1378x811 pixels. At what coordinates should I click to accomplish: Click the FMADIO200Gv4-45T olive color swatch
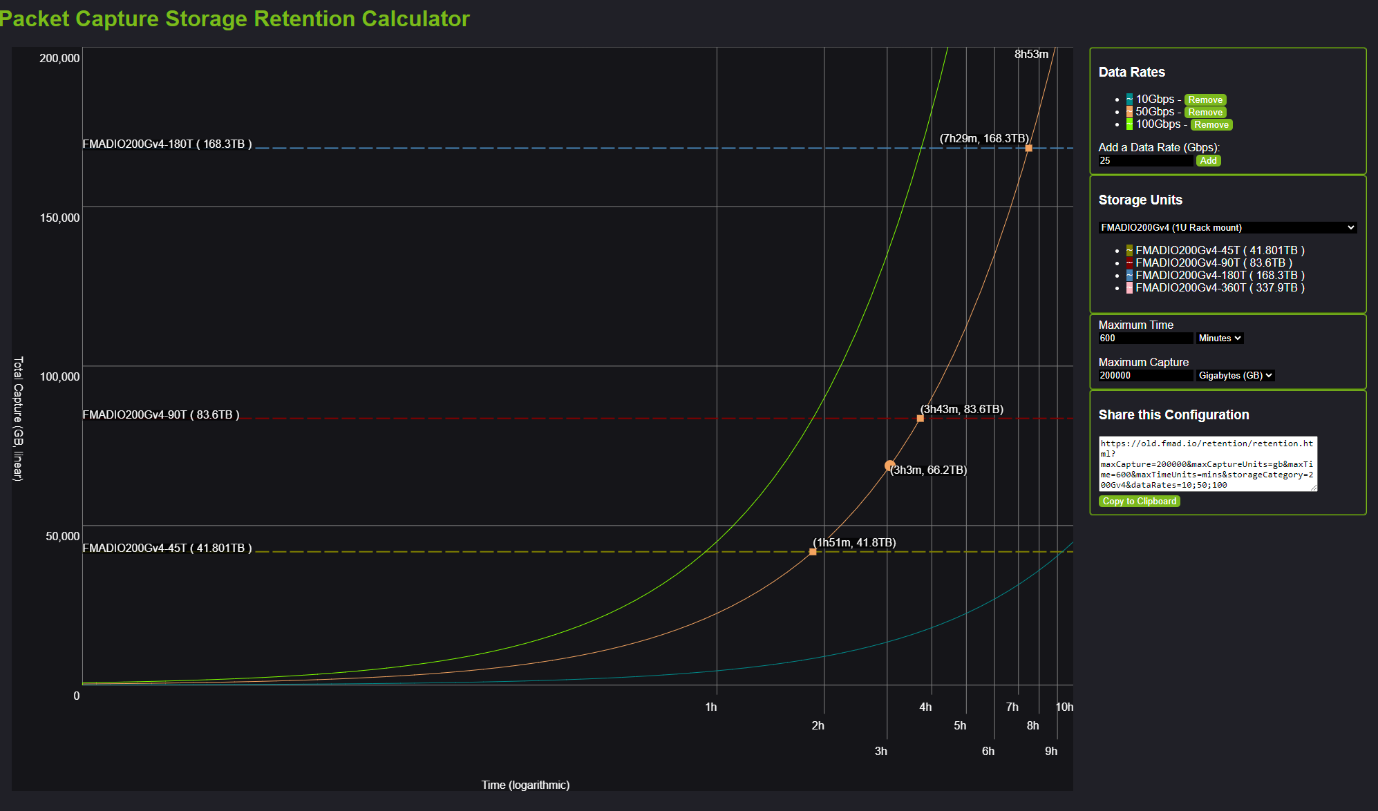coord(1129,251)
